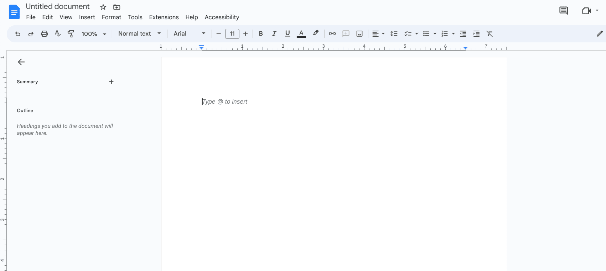
Task: Rename the Untitled document title
Action: coord(58,6)
